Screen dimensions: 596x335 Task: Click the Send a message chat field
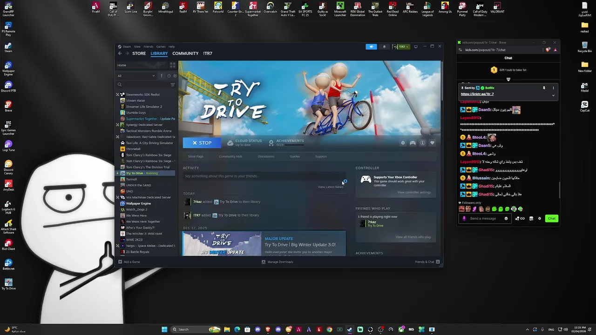click(x=486, y=219)
